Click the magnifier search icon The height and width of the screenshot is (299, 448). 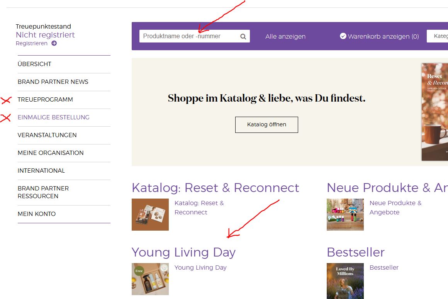point(243,37)
